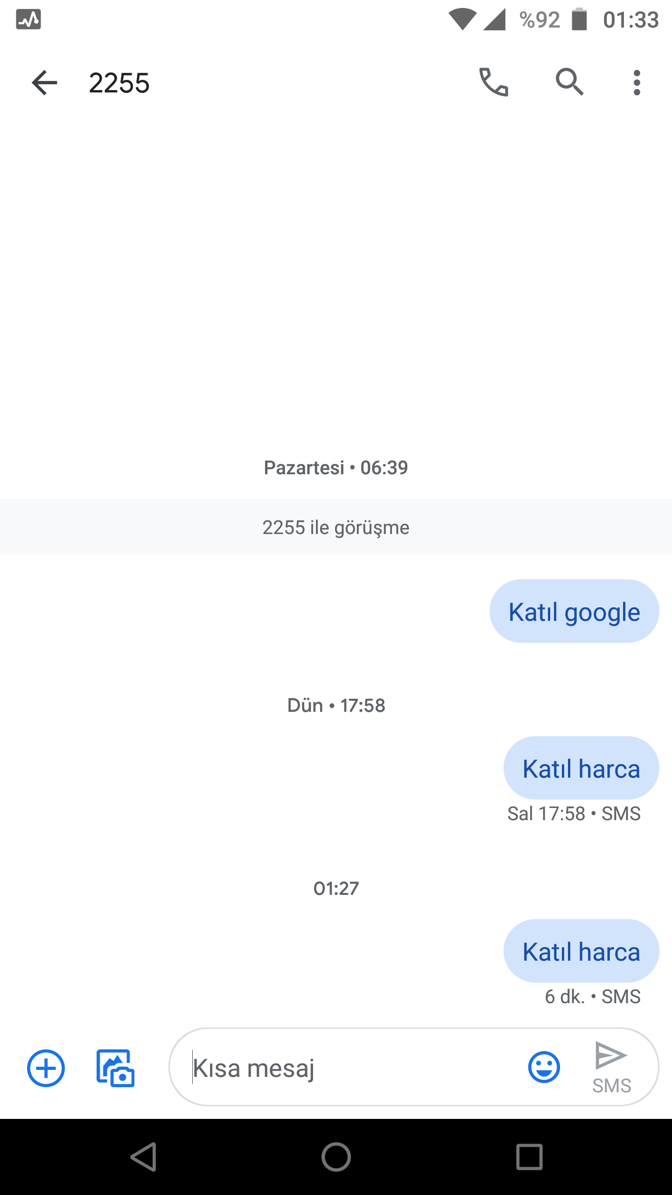Screen dimensions: 672x1195
Task: Tap the 'Sal 17:58 • SMS' timestamp
Action: 574,814
